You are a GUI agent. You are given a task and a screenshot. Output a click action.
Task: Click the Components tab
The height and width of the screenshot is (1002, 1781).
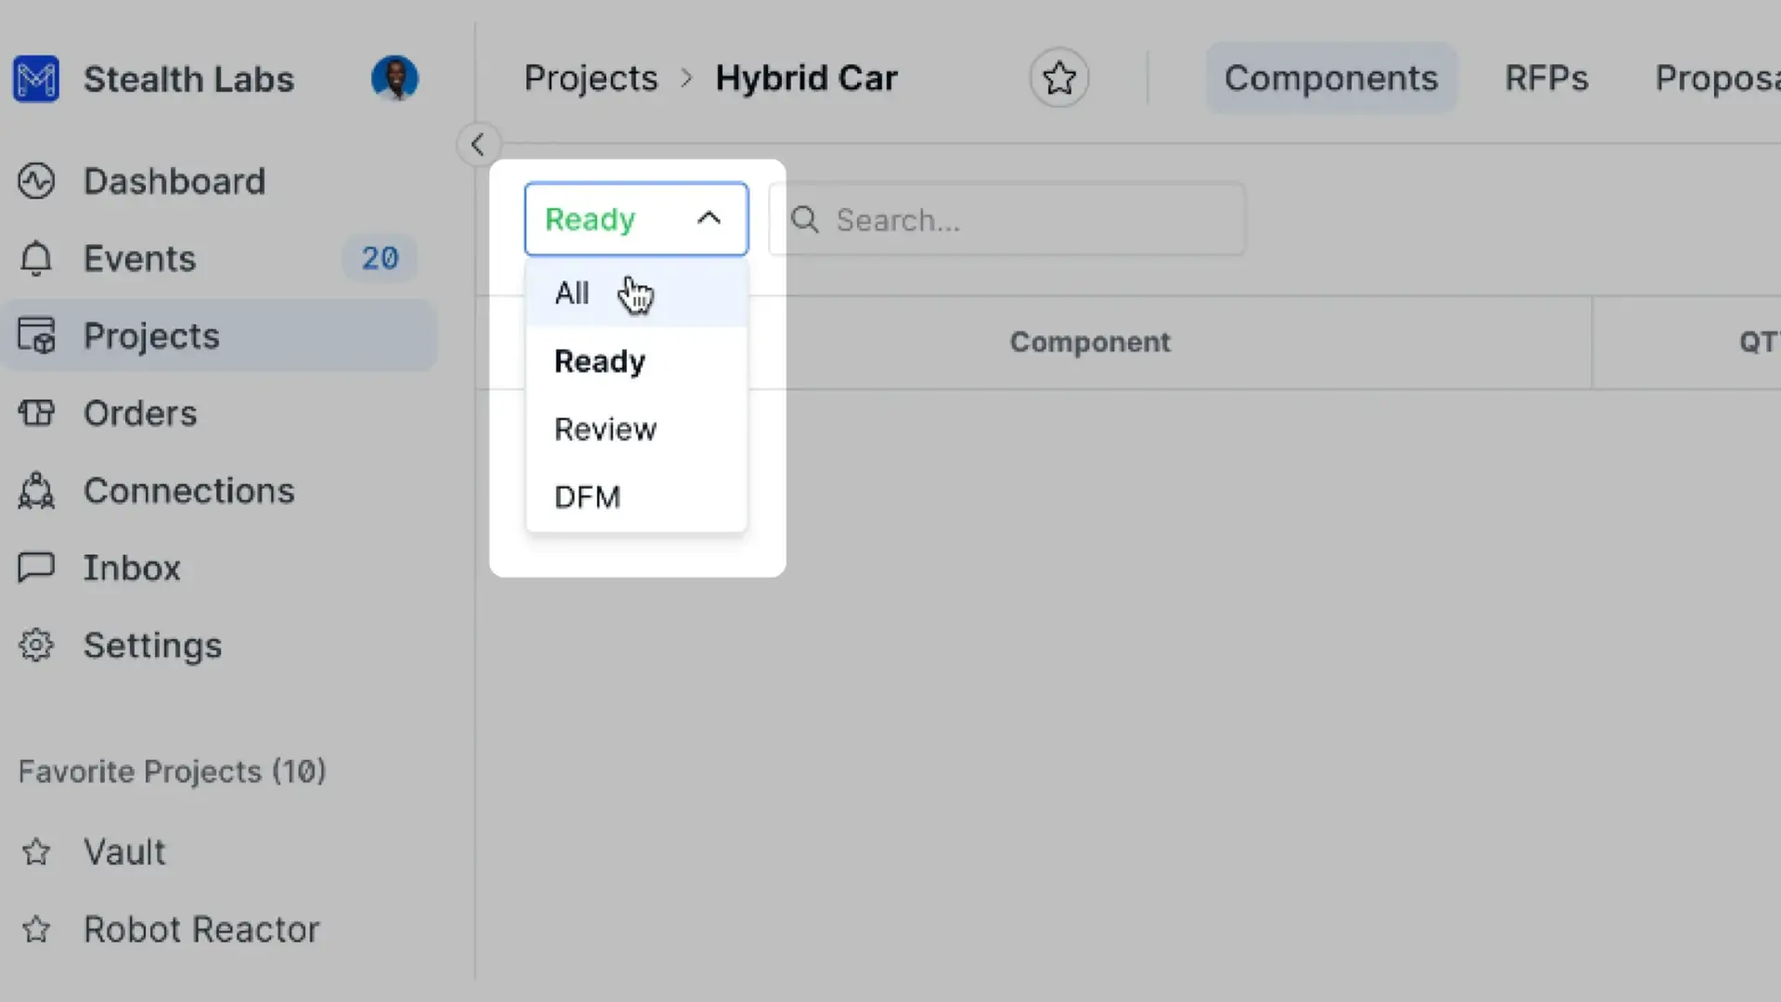click(1331, 77)
